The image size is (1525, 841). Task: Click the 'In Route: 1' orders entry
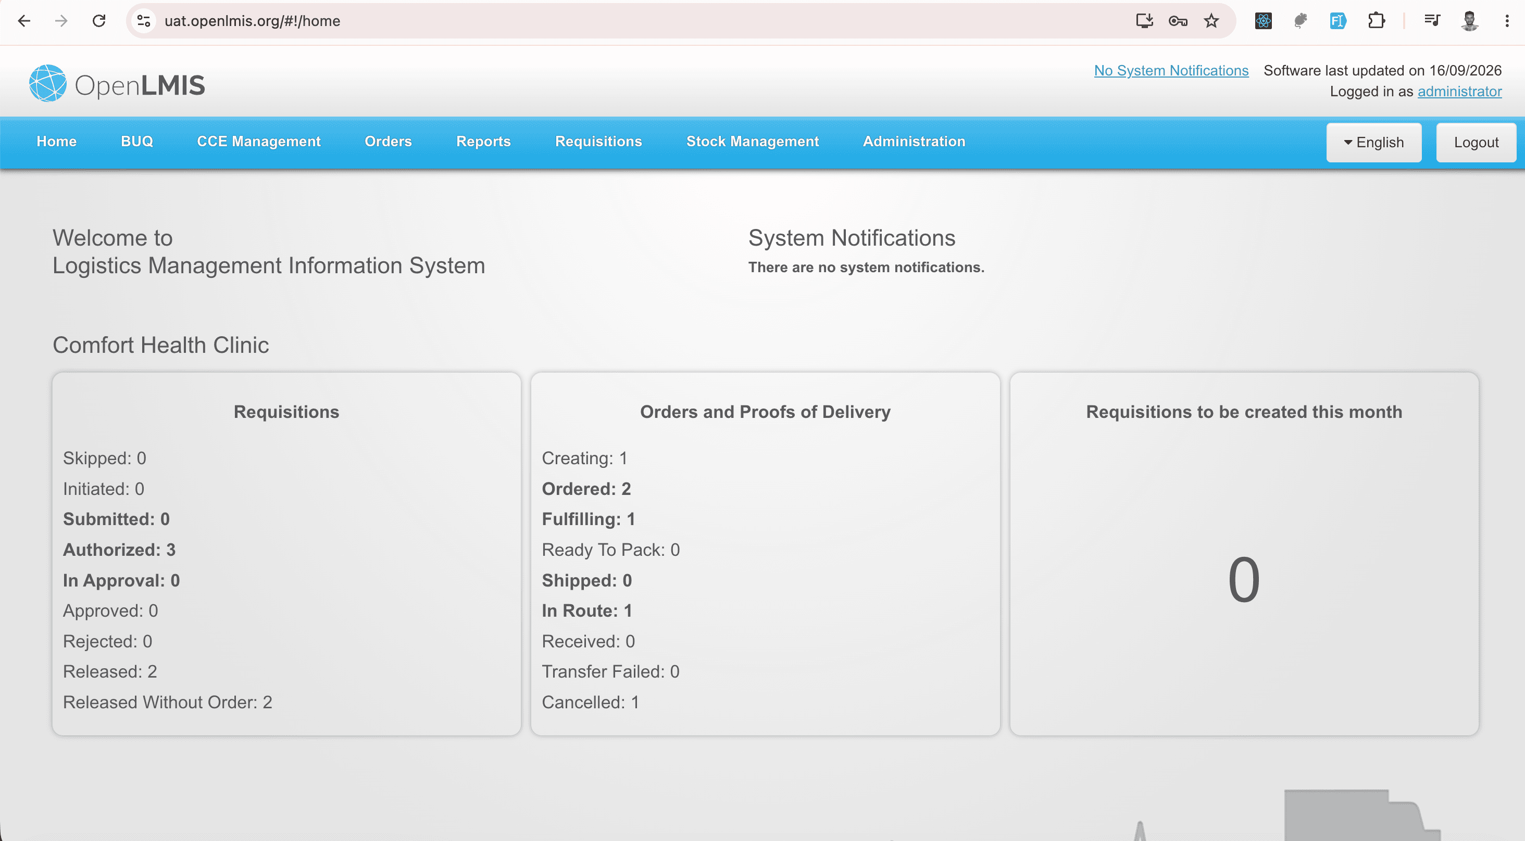point(586,610)
